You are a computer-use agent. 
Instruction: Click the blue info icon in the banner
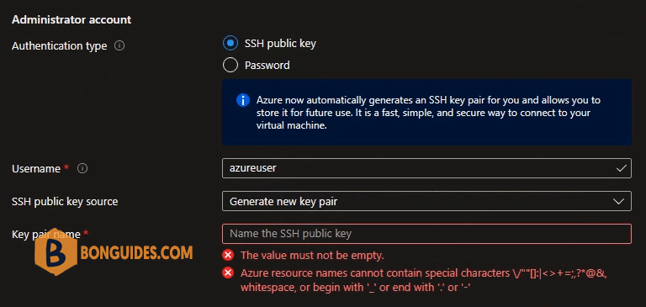coord(242,100)
